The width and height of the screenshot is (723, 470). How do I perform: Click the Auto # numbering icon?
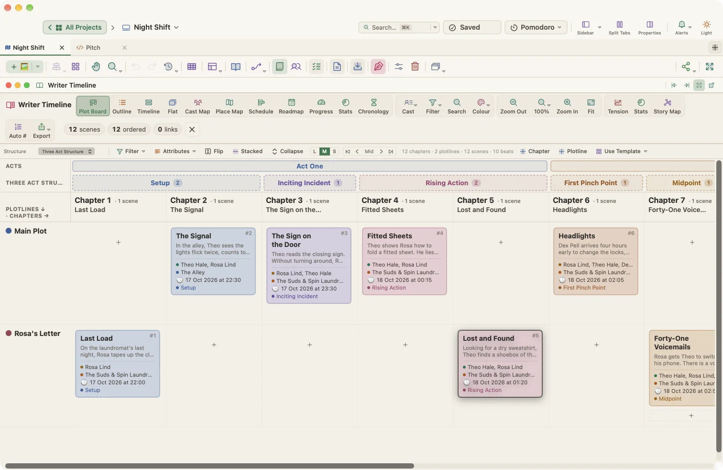click(x=18, y=130)
